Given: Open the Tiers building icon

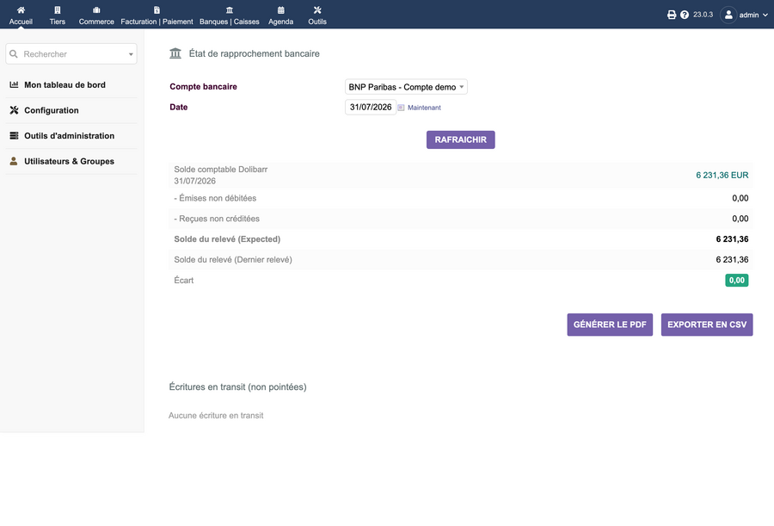Looking at the screenshot, I should pyautogui.click(x=58, y=9).
